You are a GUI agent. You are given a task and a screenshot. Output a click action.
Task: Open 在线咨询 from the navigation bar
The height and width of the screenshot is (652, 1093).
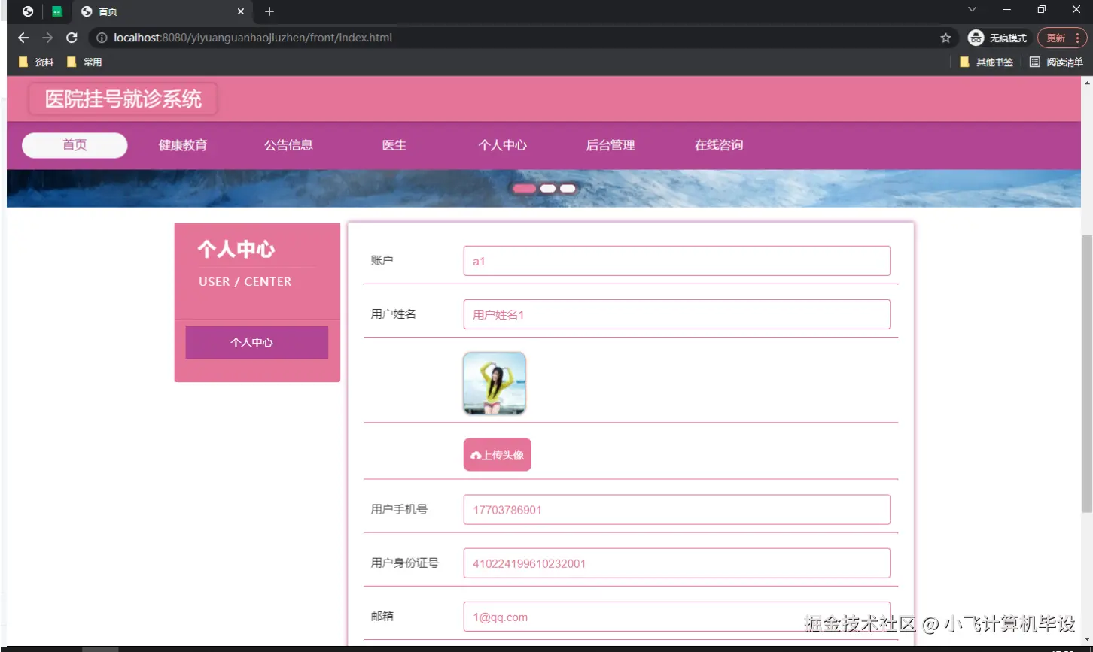click(x=717, y=145)
